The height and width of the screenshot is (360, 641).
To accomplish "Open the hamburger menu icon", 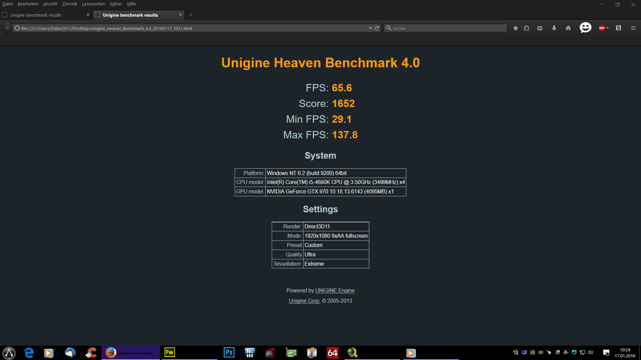I will click(x=633, y=28).
